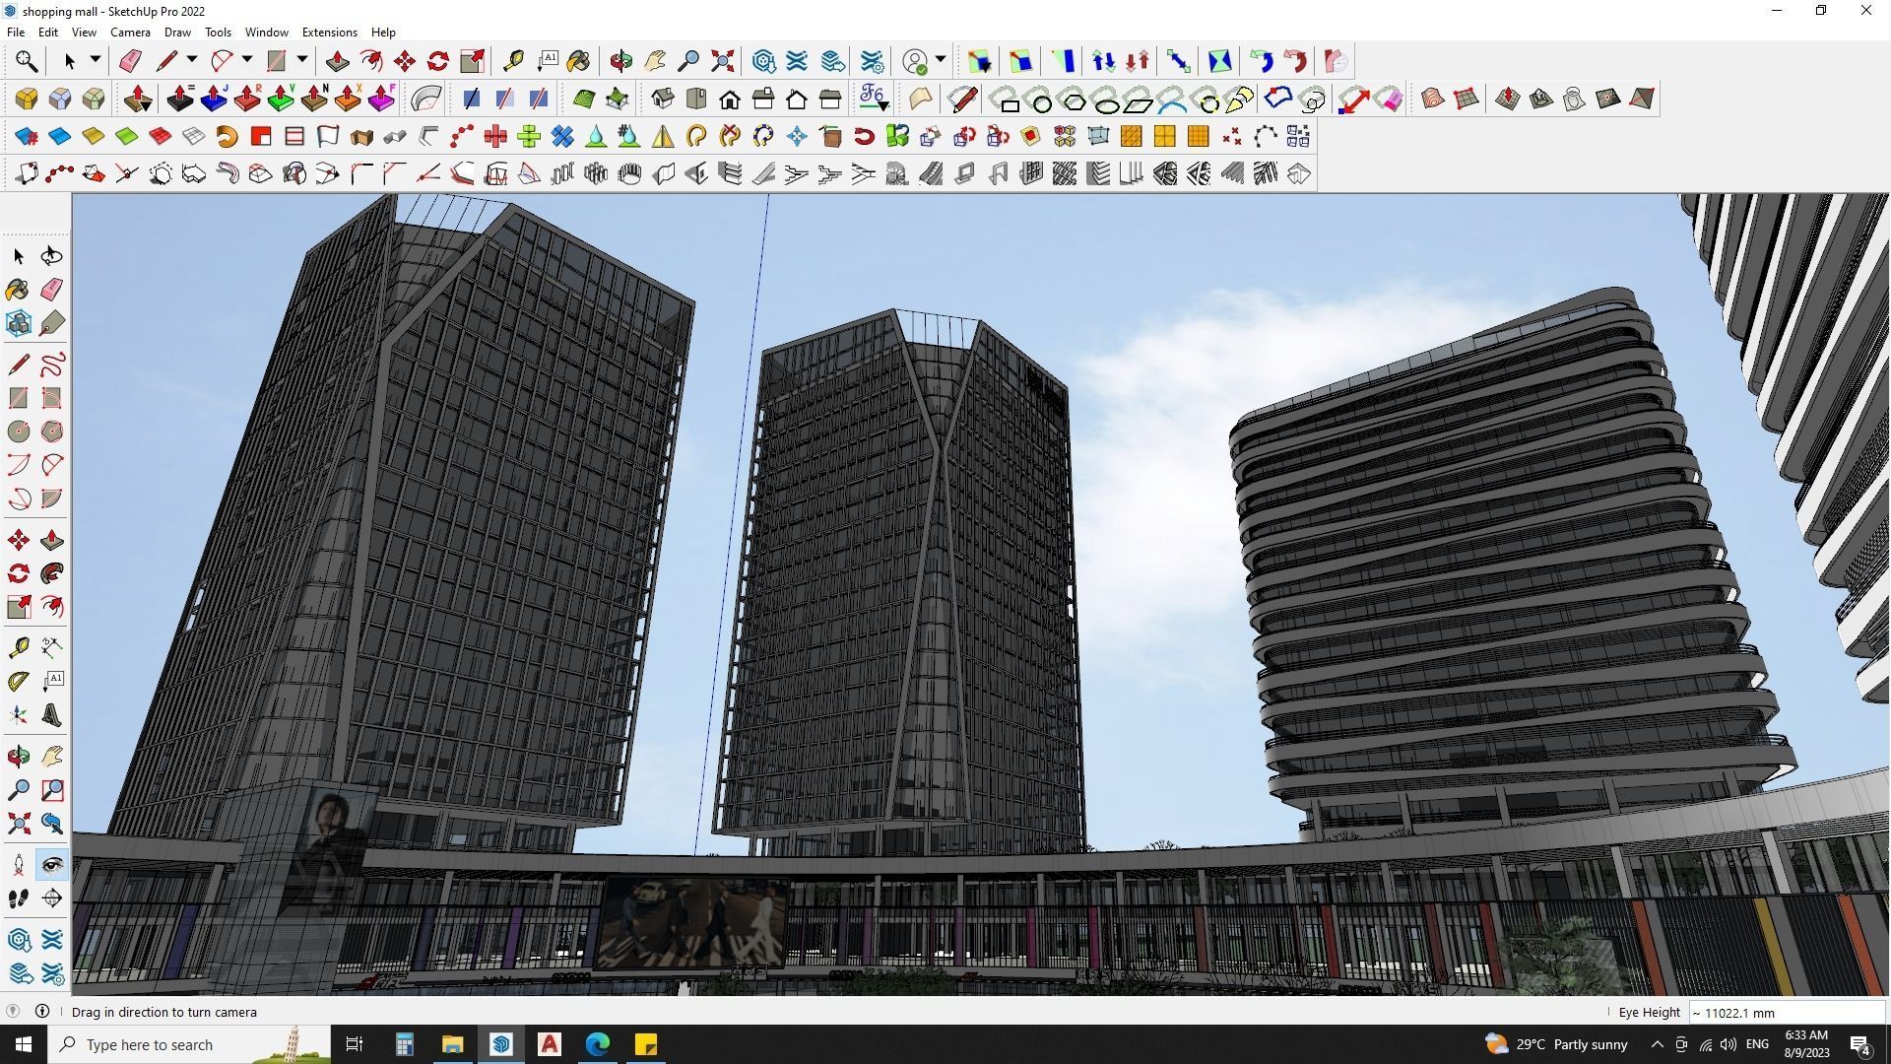Image resolution: width=1891 pixels, height=1064 pixels.
Task: Click the Instructor question-mark button in status bar
Action: click(13, 1012)
